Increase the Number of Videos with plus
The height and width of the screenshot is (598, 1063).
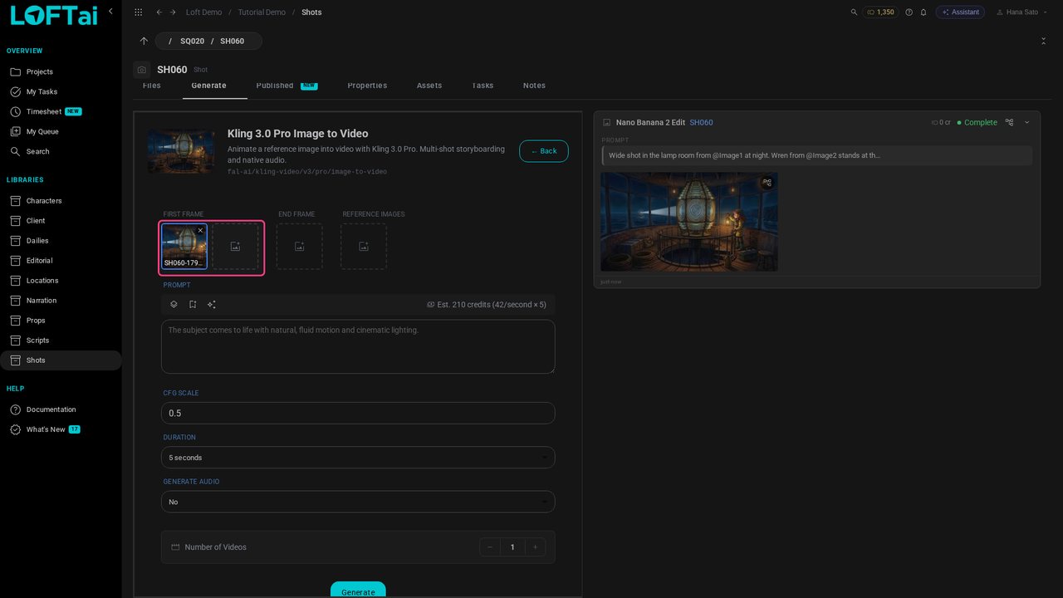click(536, 547)
